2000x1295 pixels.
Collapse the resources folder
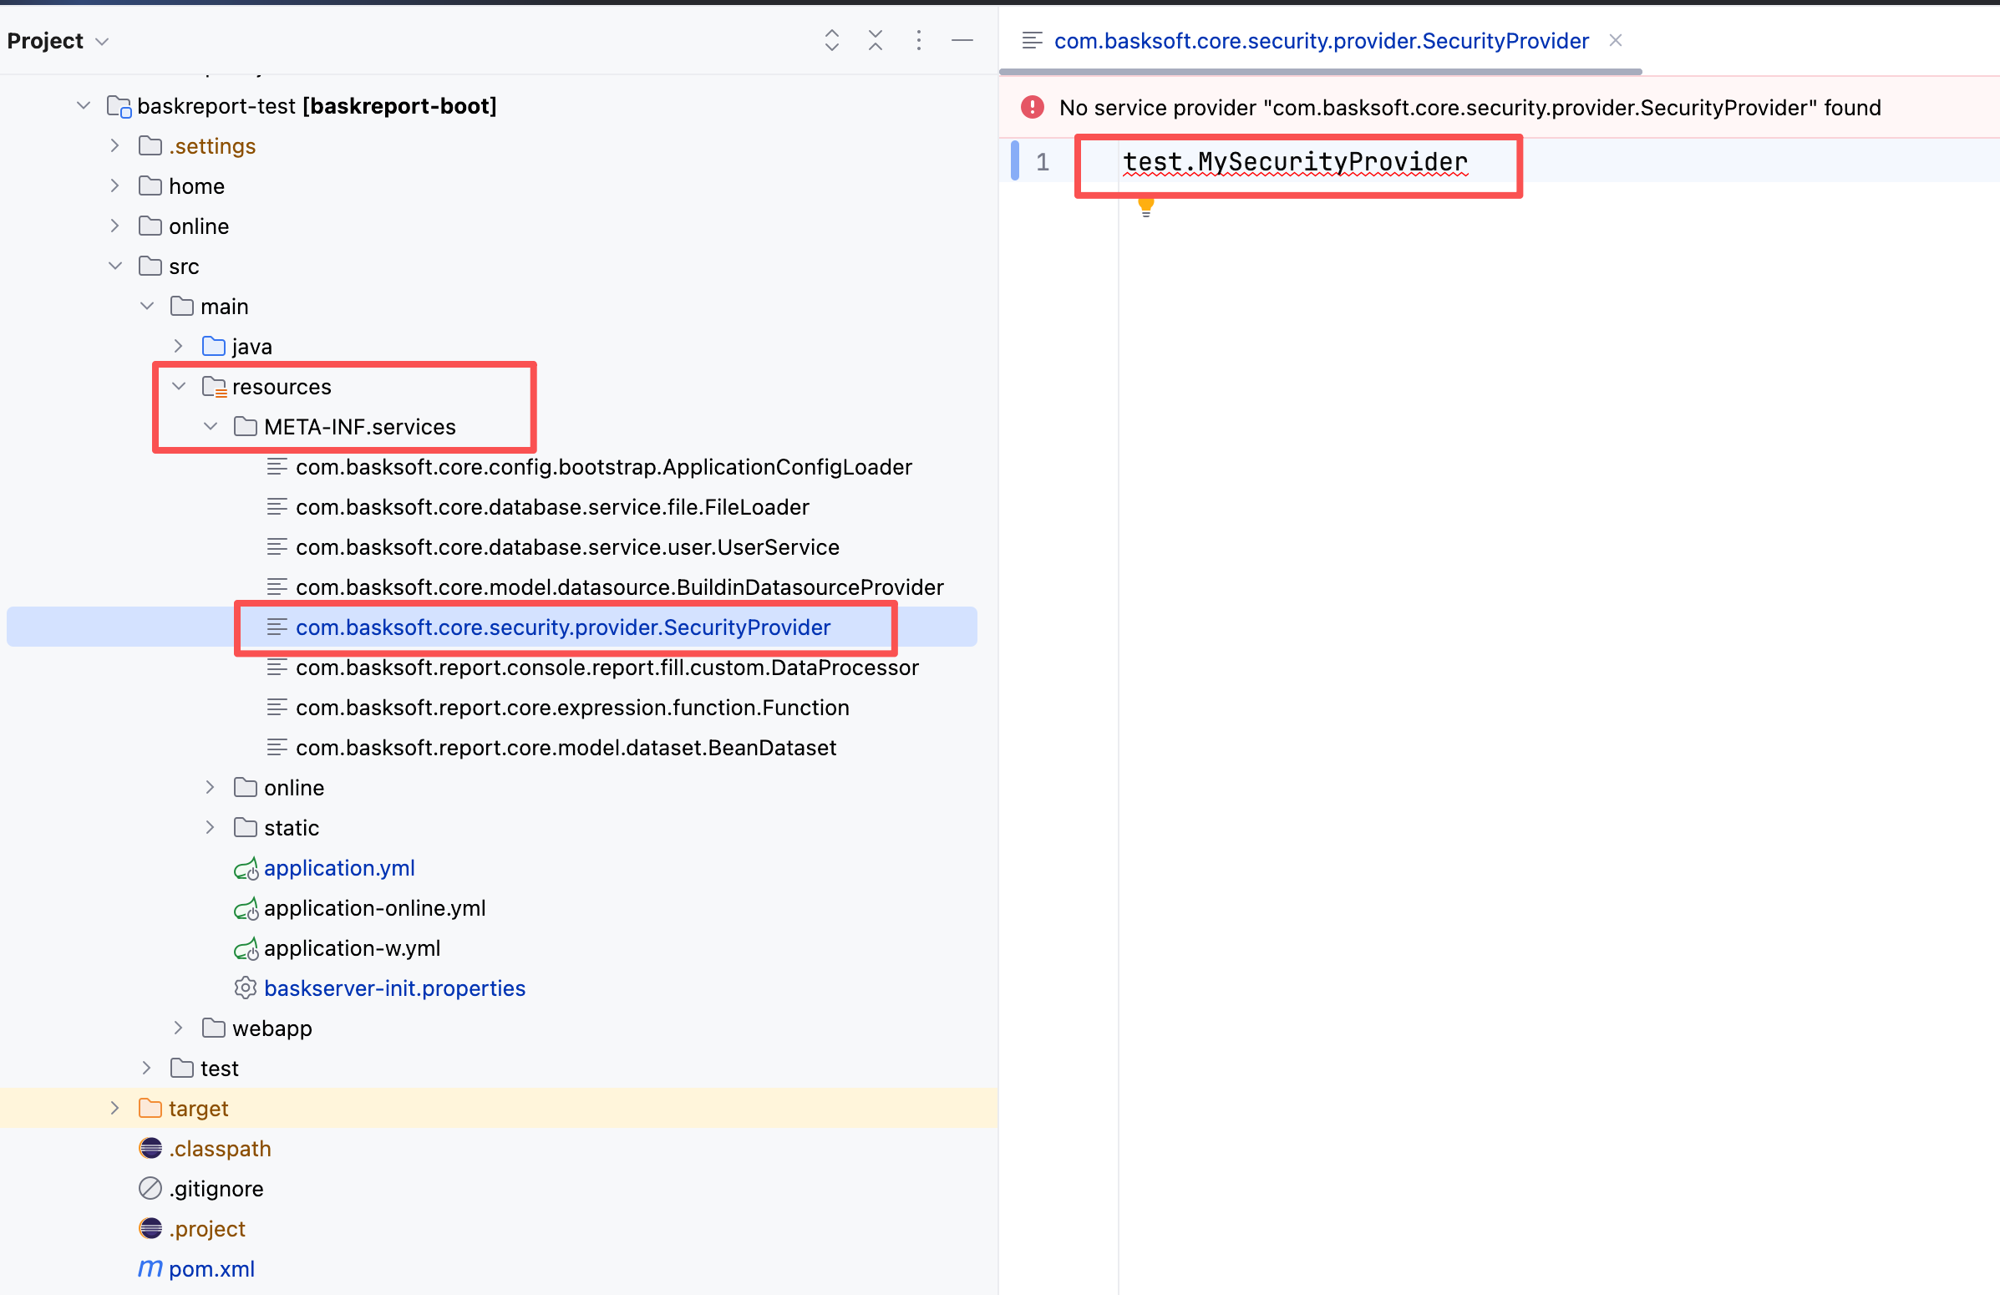pyautogui.click(x=178, y=387)
